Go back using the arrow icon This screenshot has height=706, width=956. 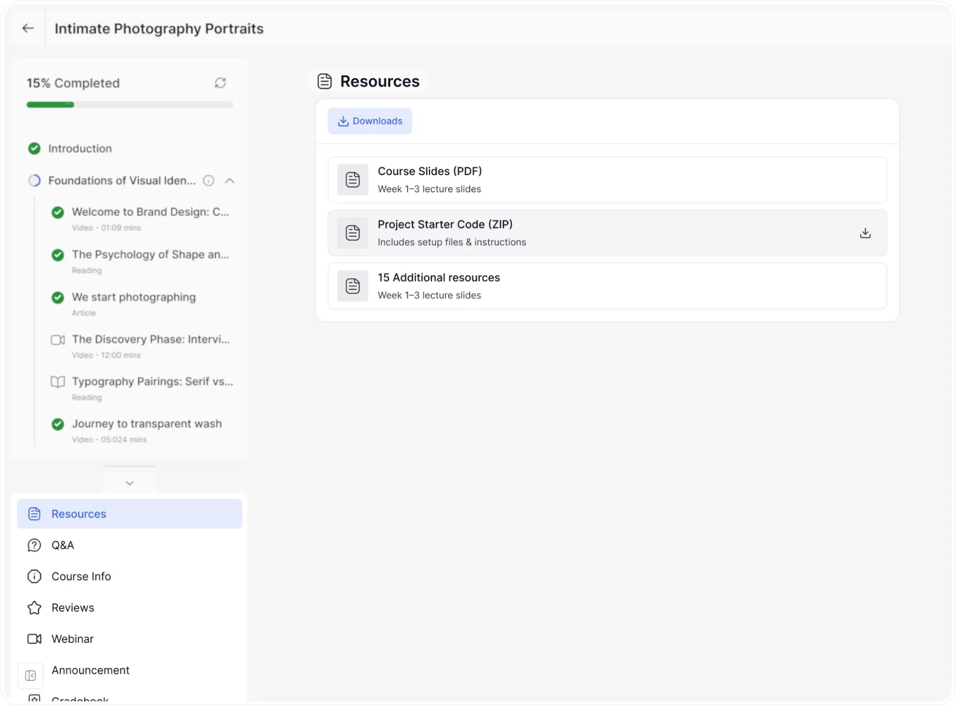point(28,29)
